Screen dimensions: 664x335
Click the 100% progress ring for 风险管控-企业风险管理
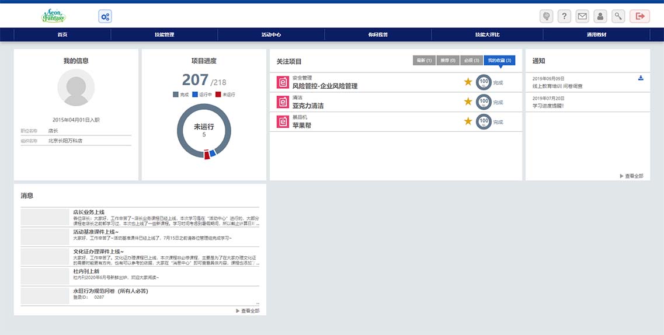[484, 82]
